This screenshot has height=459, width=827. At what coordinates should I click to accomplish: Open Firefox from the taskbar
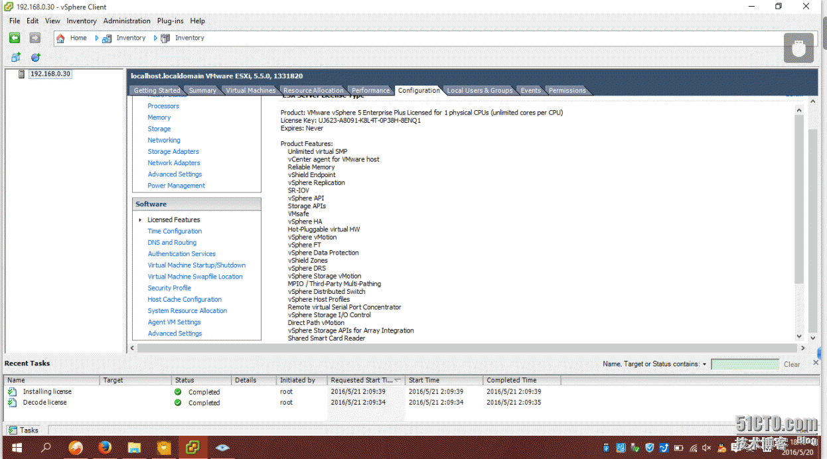[x=105, y=448]
